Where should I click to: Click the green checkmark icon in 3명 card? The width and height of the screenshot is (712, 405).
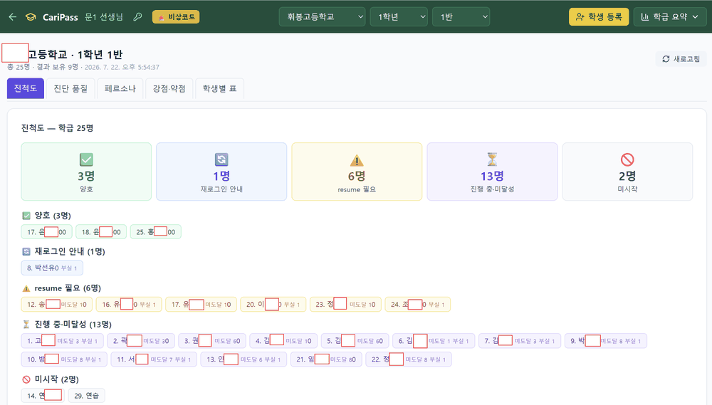(x=86, y=159)
